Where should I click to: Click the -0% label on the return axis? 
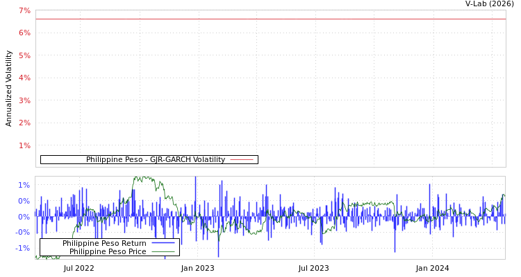tap(23, 232)
